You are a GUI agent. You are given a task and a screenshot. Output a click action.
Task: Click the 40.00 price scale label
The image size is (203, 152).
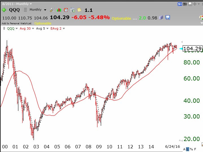[x=192, y=100]
